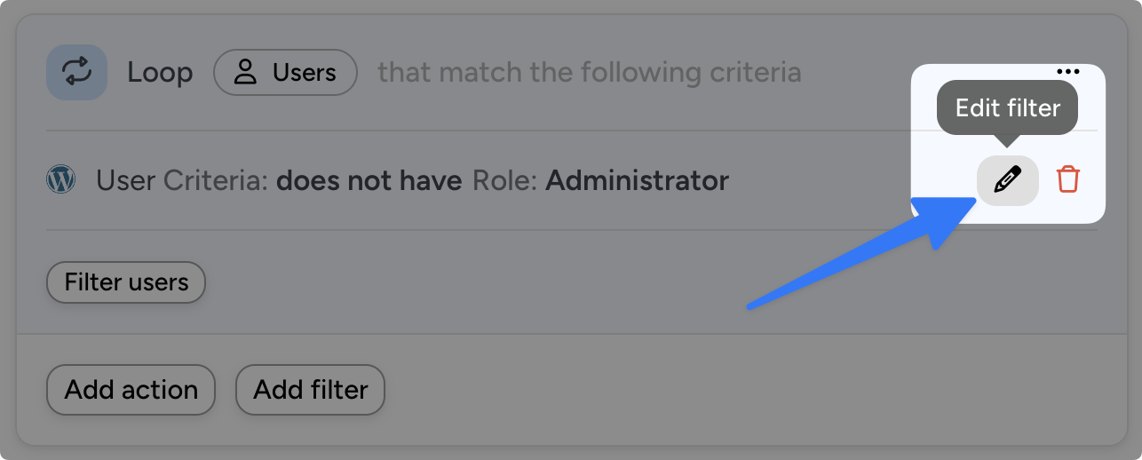Image resolution: width=1142 pixels, height=460 pixels.
Task: Click the person icon in Users pill
Action: (244, 72)
